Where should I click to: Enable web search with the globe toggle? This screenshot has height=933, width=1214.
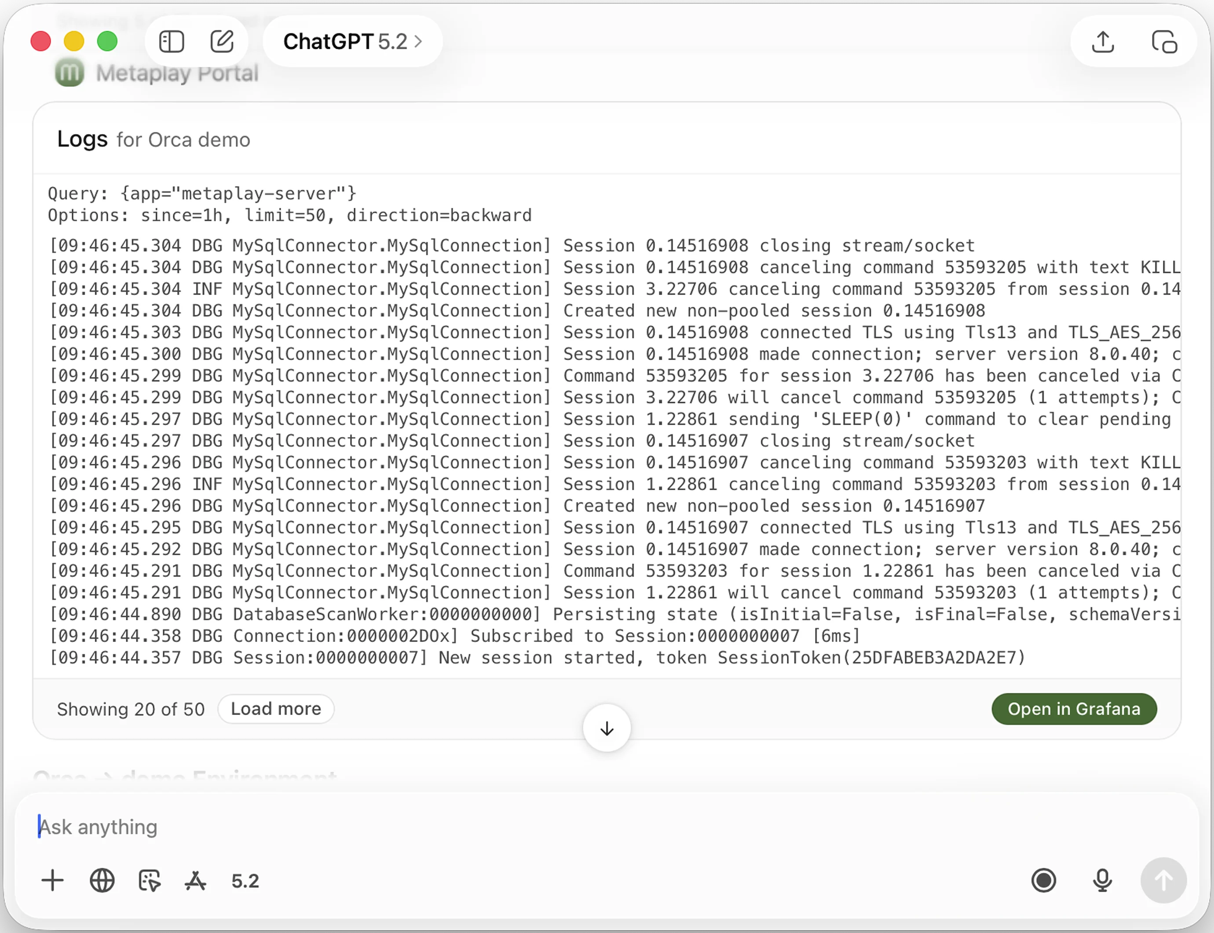tap(102, 881)
